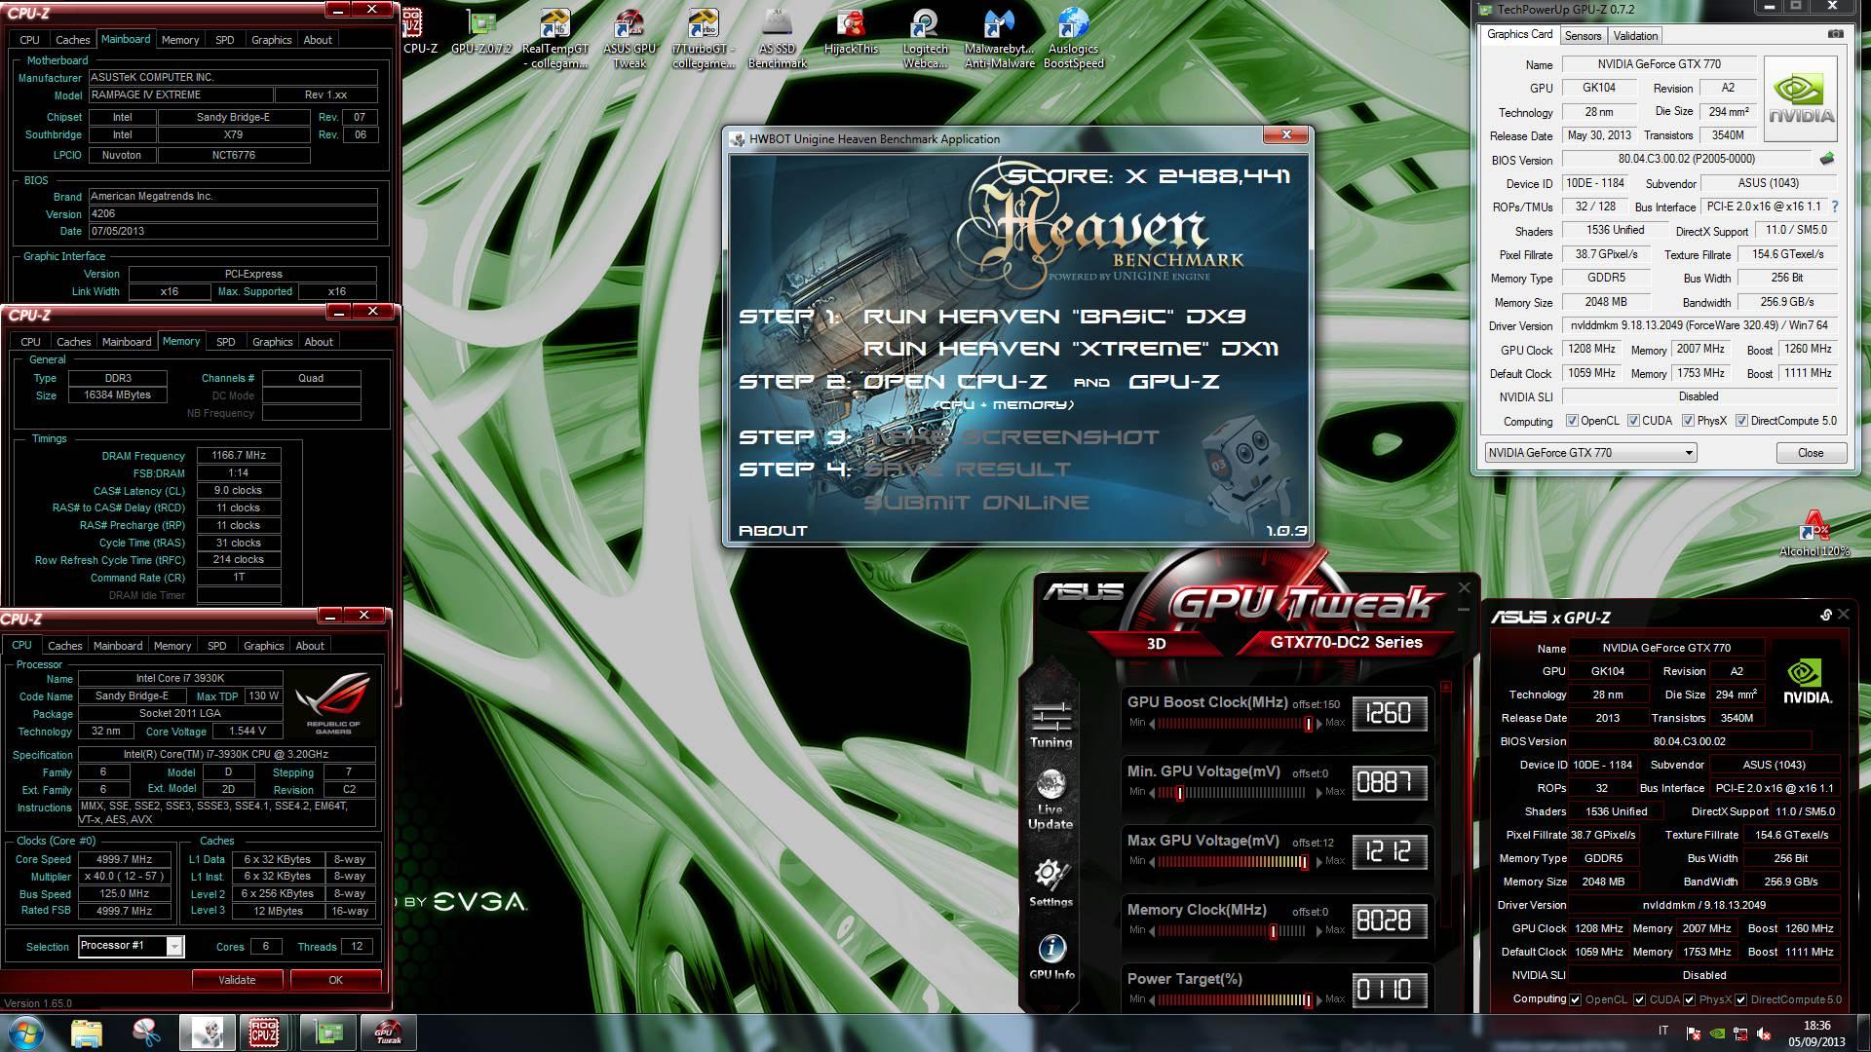Open the Tuning panel in GPU Tweak
The image size is (1871, 1052).
coord(1050,724)
